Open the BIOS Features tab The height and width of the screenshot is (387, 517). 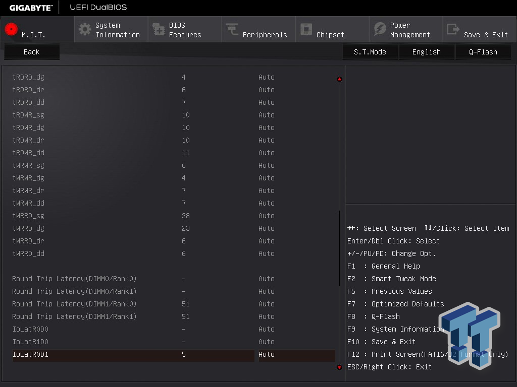coord(185,30)
